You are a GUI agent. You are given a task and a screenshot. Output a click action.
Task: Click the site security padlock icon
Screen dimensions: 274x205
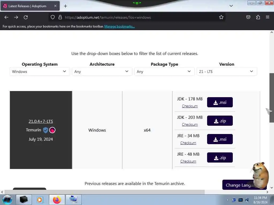pyautogui.click(x=60, y=17)
